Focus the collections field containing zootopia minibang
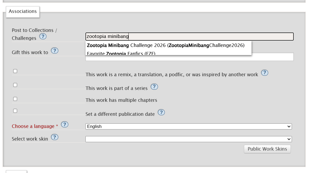This screenshot has height=173, width=313. [211, 37]
